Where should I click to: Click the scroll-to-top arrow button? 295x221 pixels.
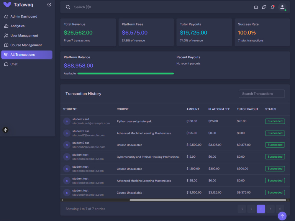coord(282,216)
